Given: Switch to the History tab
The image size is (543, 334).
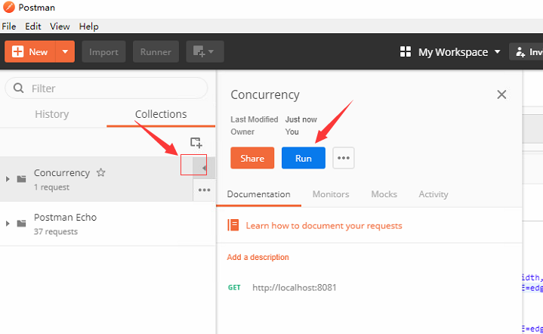Looking at the screenshot, I should click(51, 114).
